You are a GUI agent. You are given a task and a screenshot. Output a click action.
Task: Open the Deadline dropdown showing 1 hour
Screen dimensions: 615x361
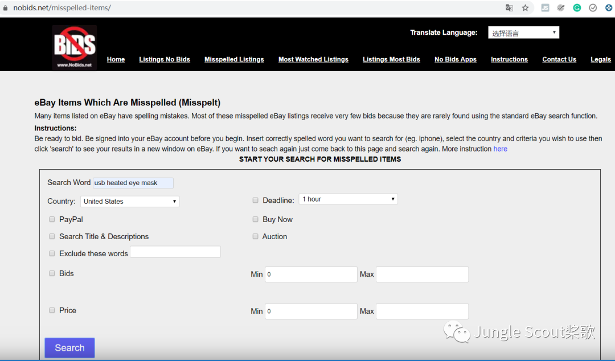[x=348, y=199]
